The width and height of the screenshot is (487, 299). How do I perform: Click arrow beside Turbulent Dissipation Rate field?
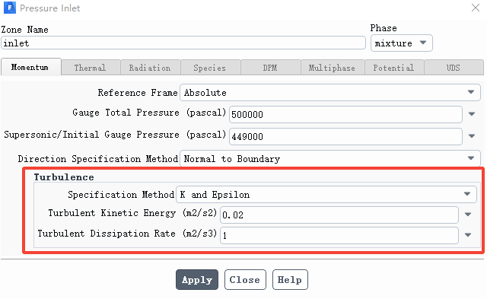point(468,235)
